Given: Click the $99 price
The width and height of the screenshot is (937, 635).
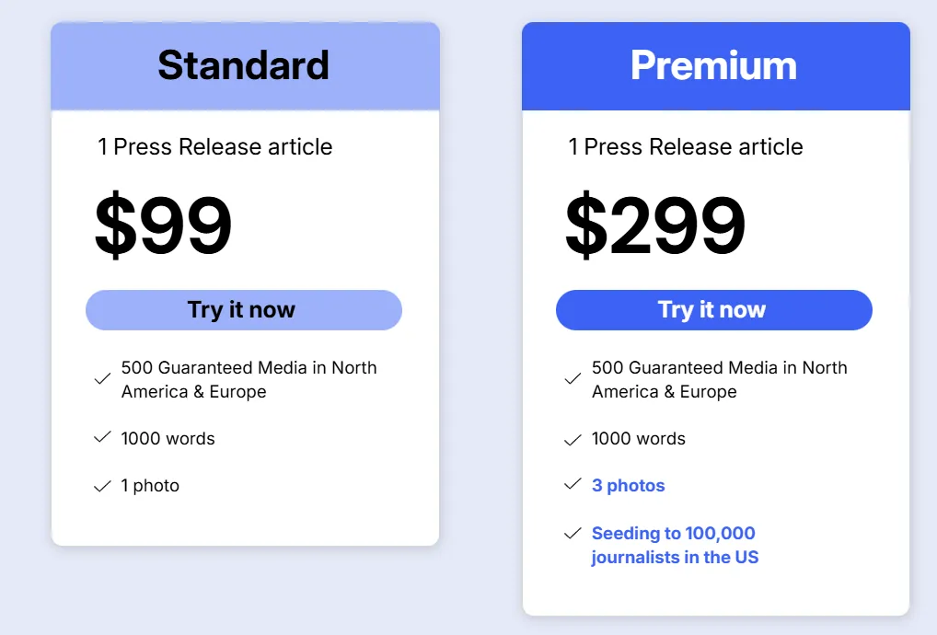Looking at the screenshot, I should tap(163, 225).
